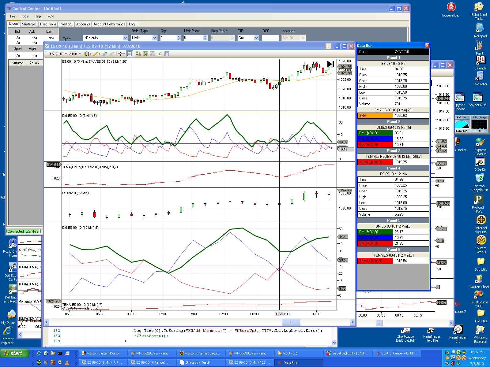Click the Volume value 5,229 in Data Box

click(411, 214)
